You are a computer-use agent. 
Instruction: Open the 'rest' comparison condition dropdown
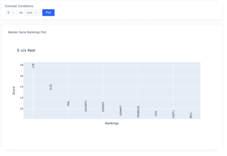pyautogui.click(x=32, y=13)
